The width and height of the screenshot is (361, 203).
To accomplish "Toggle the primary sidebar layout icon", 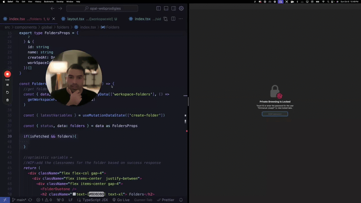I will click(158, 8).
